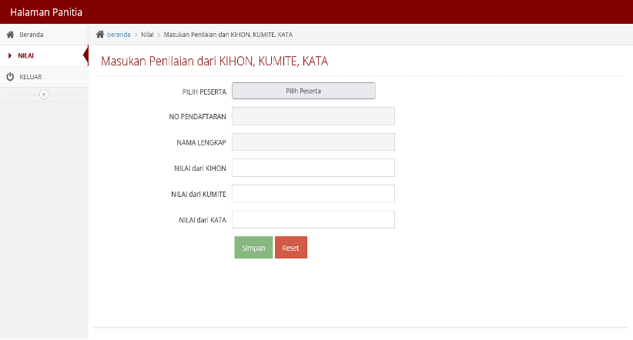Open the Beranda sidebar menu item
The height and width of the screenshot is (340, 633).
(44, 35)
